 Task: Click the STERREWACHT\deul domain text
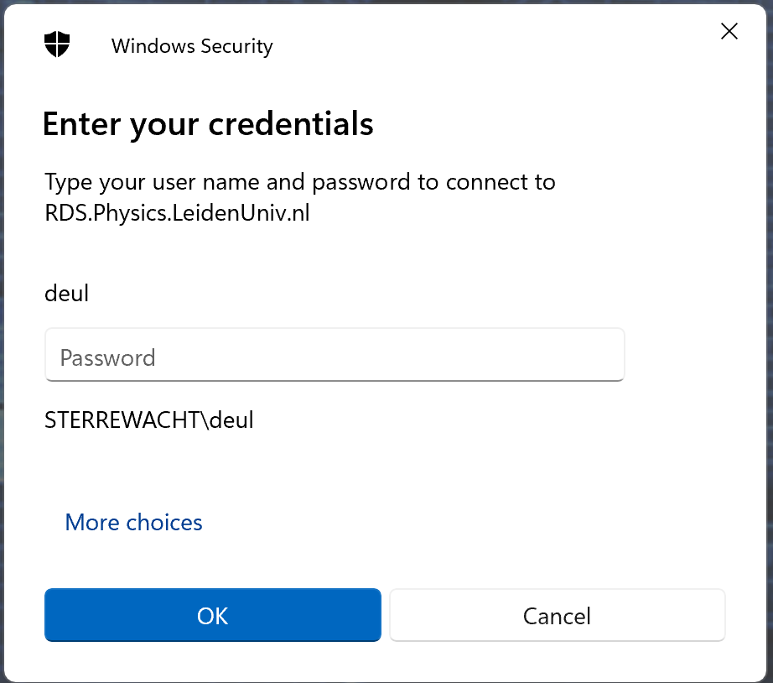(149, 420)
